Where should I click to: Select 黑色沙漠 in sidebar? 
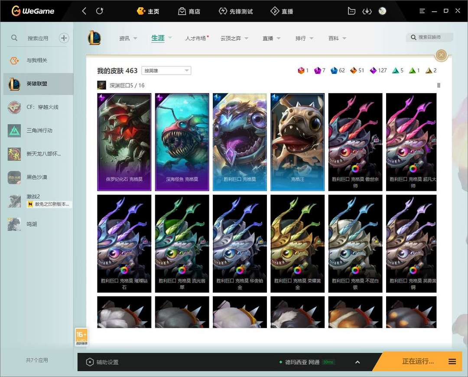pos(38,177)
